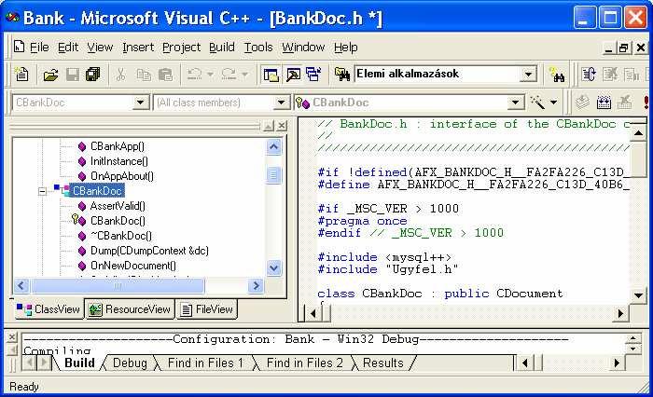This screenshot has width=653, height=397.
Task: Click the Execute Program exclamation icon
Action: point(646,102)
